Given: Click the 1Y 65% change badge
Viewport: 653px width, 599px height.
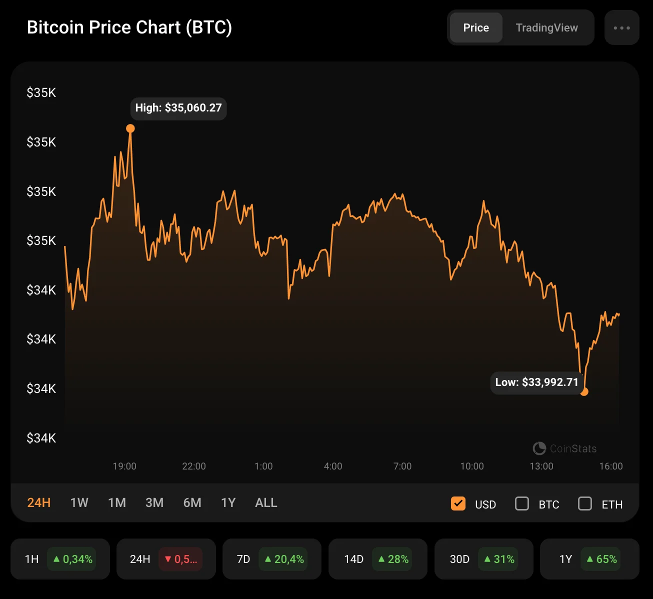Looking at the screenshot, I should click(x=601, y=559).
